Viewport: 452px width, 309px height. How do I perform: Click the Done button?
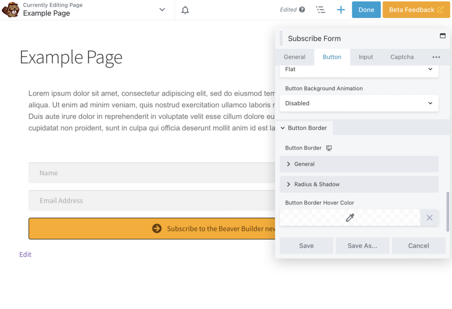(x=366, y=10)
